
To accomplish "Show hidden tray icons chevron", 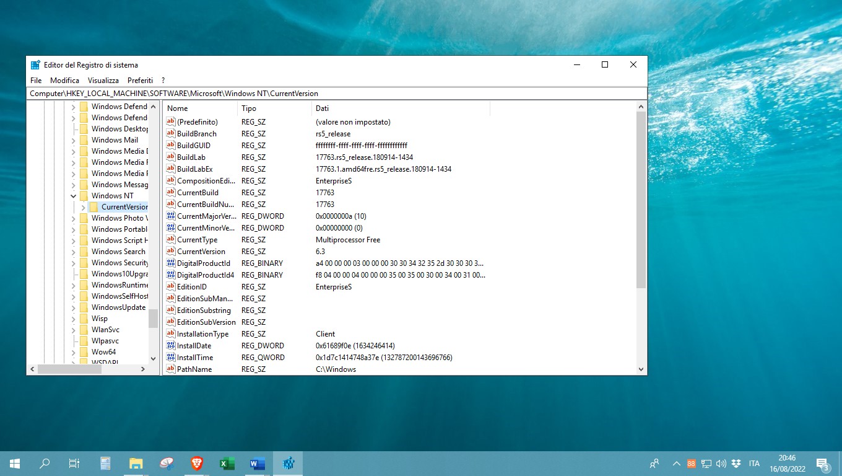I will coord(677,464).
